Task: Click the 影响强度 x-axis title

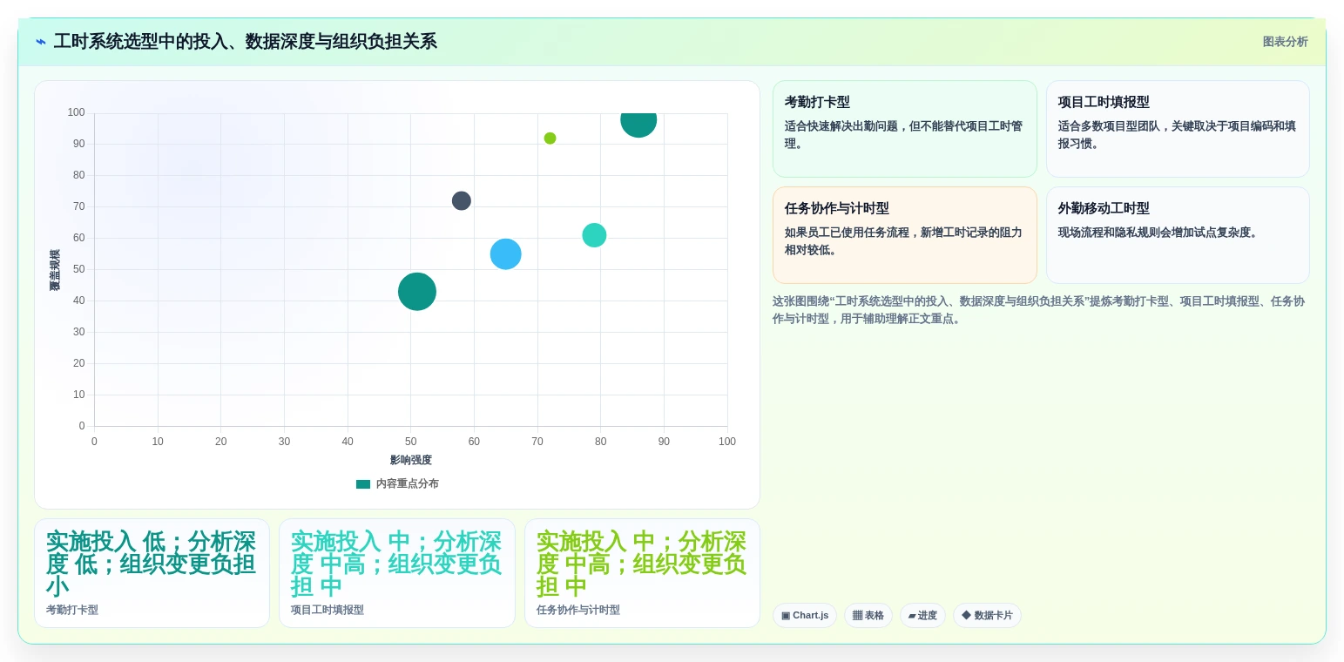Action: point(411,460)
